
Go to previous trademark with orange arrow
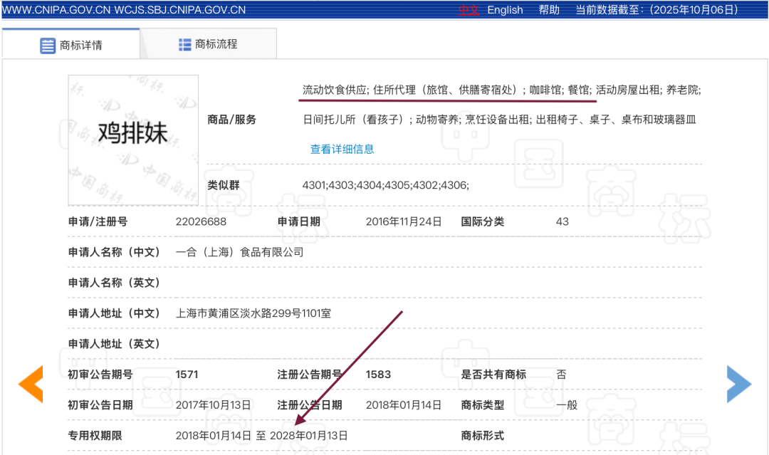click(31, 384)
